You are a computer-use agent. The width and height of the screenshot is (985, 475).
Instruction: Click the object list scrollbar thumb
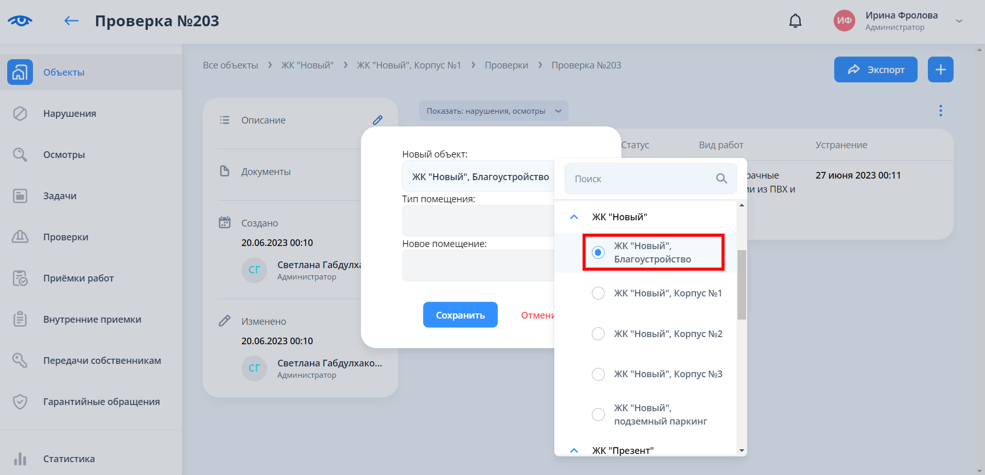point(742,285)
